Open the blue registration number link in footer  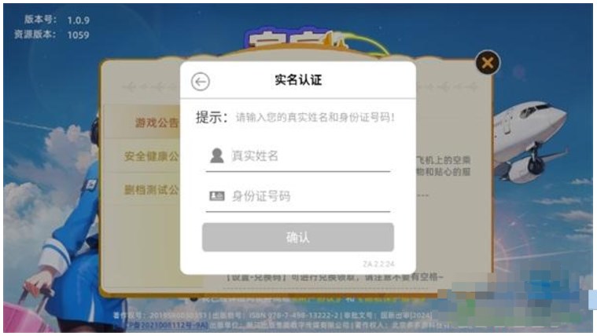click(162, 325)
